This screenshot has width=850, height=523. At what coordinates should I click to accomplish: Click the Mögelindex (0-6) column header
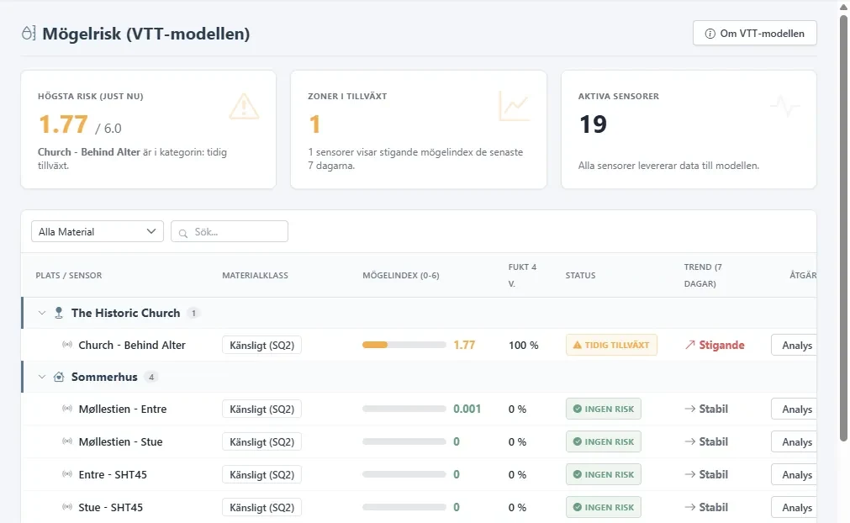pos(400,275)
